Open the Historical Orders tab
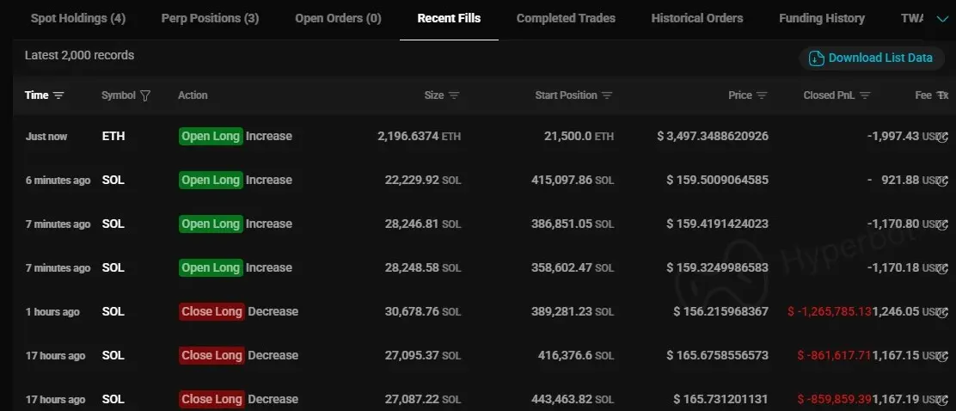956x411 pixels. coord(697,18)
